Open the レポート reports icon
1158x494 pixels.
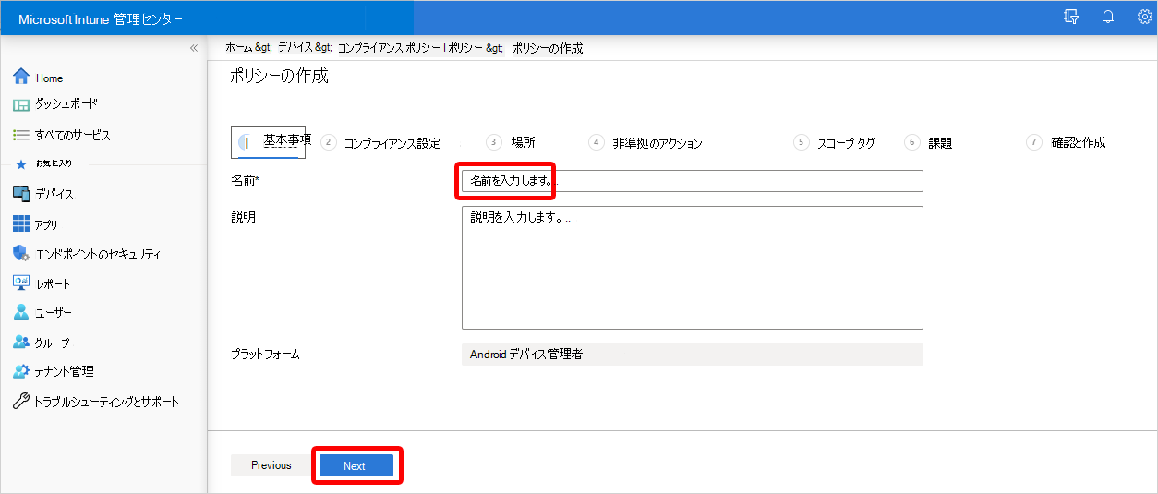(x=21, y=283)
